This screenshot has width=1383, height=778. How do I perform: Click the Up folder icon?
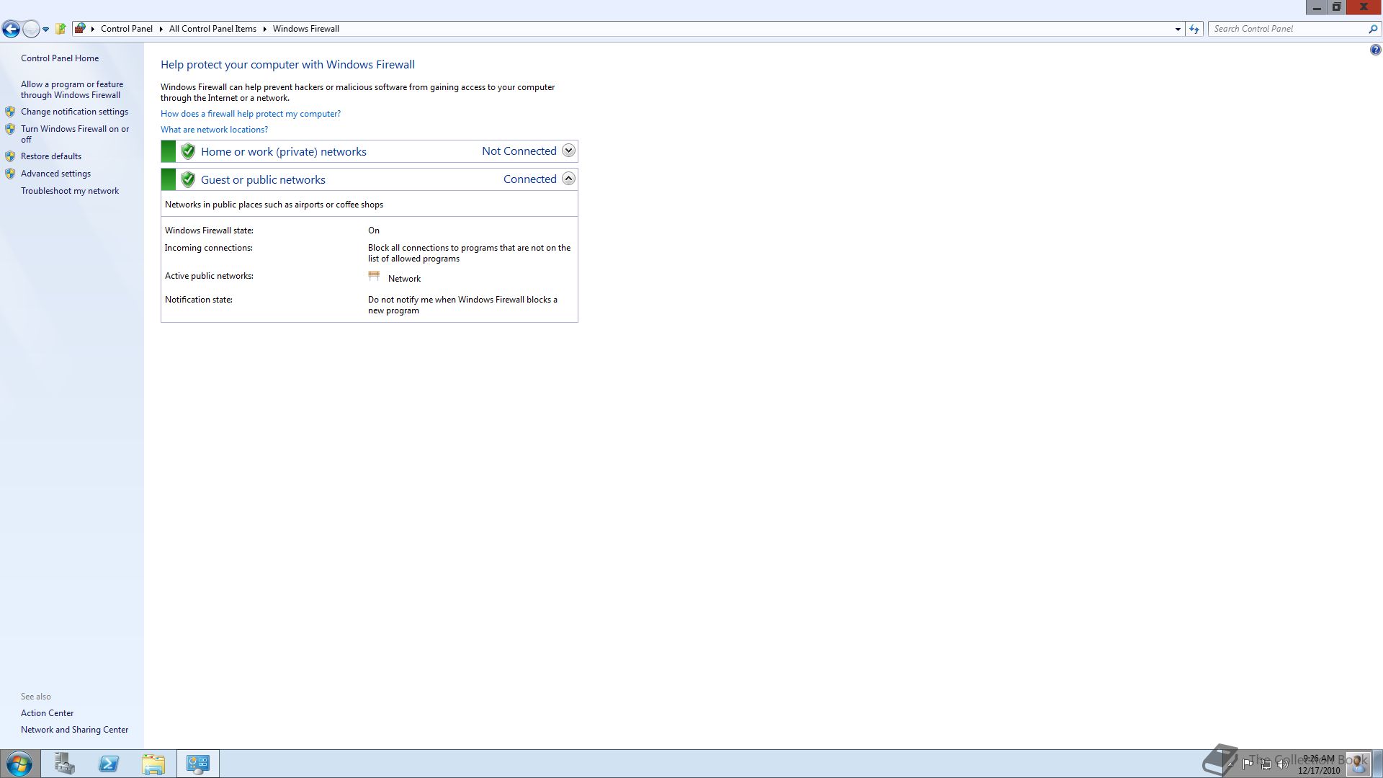pyautogui.click(x=61, y=29)
